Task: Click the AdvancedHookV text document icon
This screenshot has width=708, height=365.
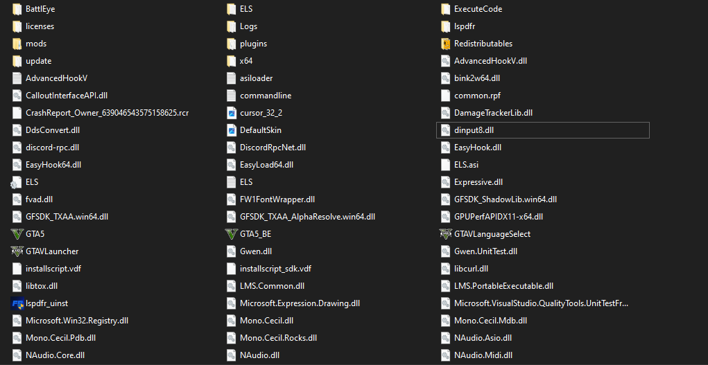Action: tap(17, 78)
